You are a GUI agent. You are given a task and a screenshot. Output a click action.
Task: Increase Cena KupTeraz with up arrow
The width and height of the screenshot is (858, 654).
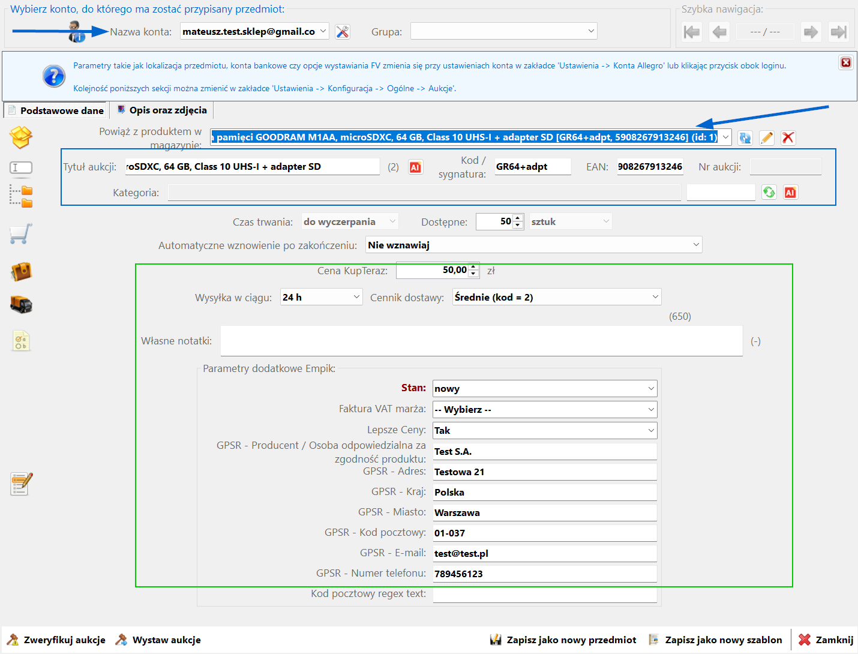[x=473, y=267]
